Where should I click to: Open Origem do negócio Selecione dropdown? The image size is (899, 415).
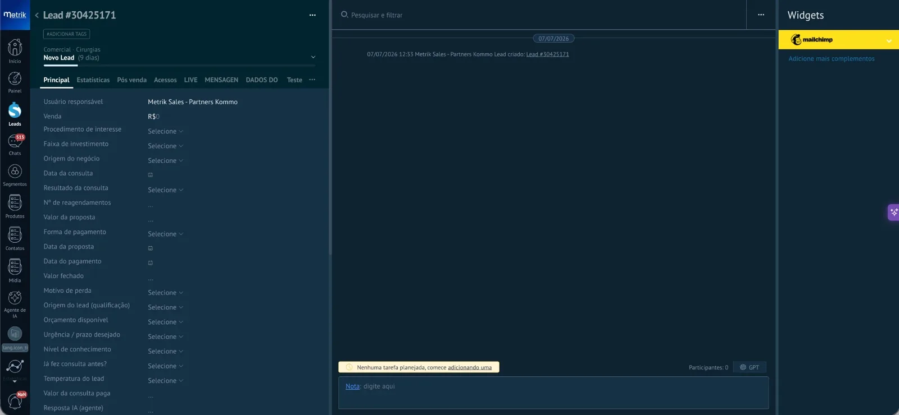pos(165,160)
